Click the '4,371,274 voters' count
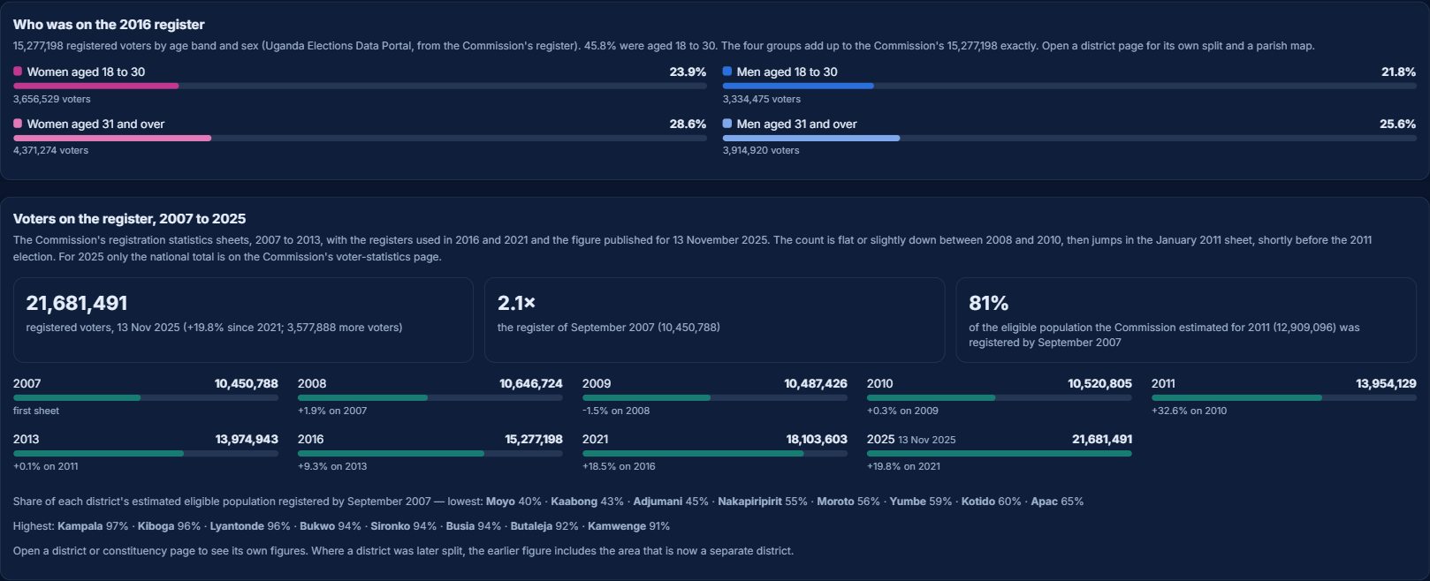 tap(51, 150)
